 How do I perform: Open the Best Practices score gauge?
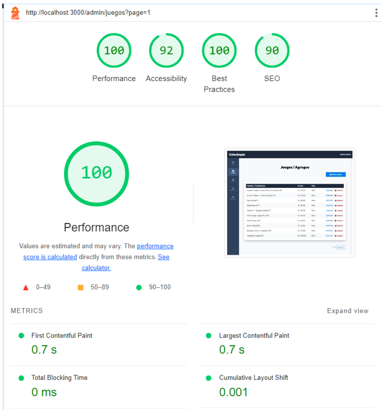coord(219,50)
